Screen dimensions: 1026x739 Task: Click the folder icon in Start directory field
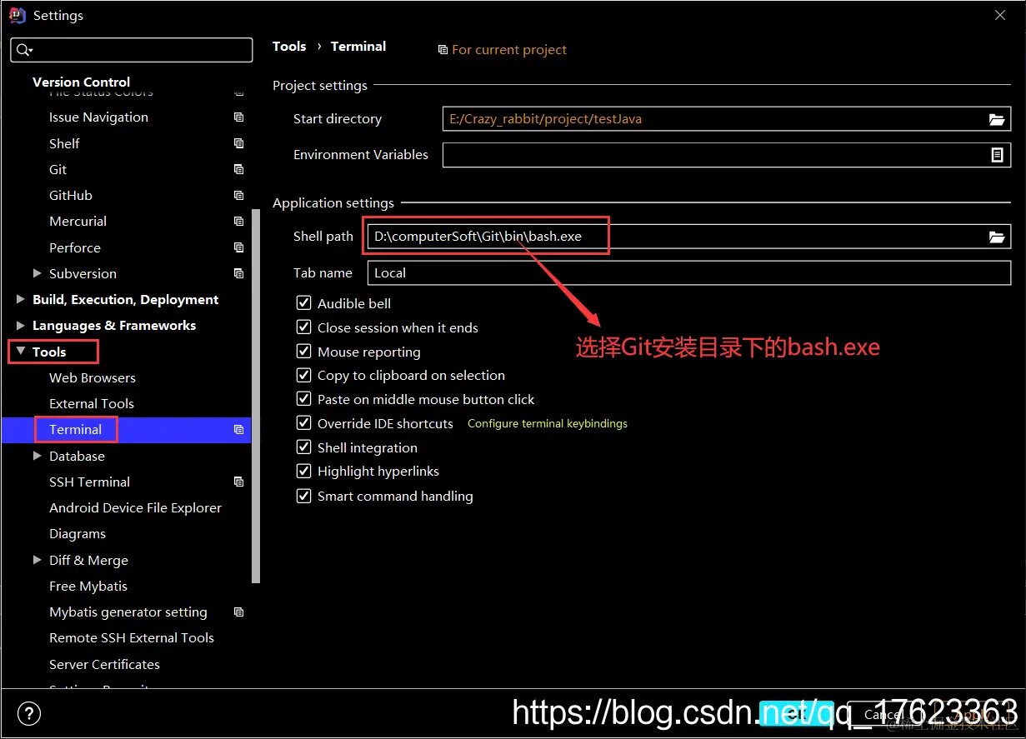coord(997,119)
